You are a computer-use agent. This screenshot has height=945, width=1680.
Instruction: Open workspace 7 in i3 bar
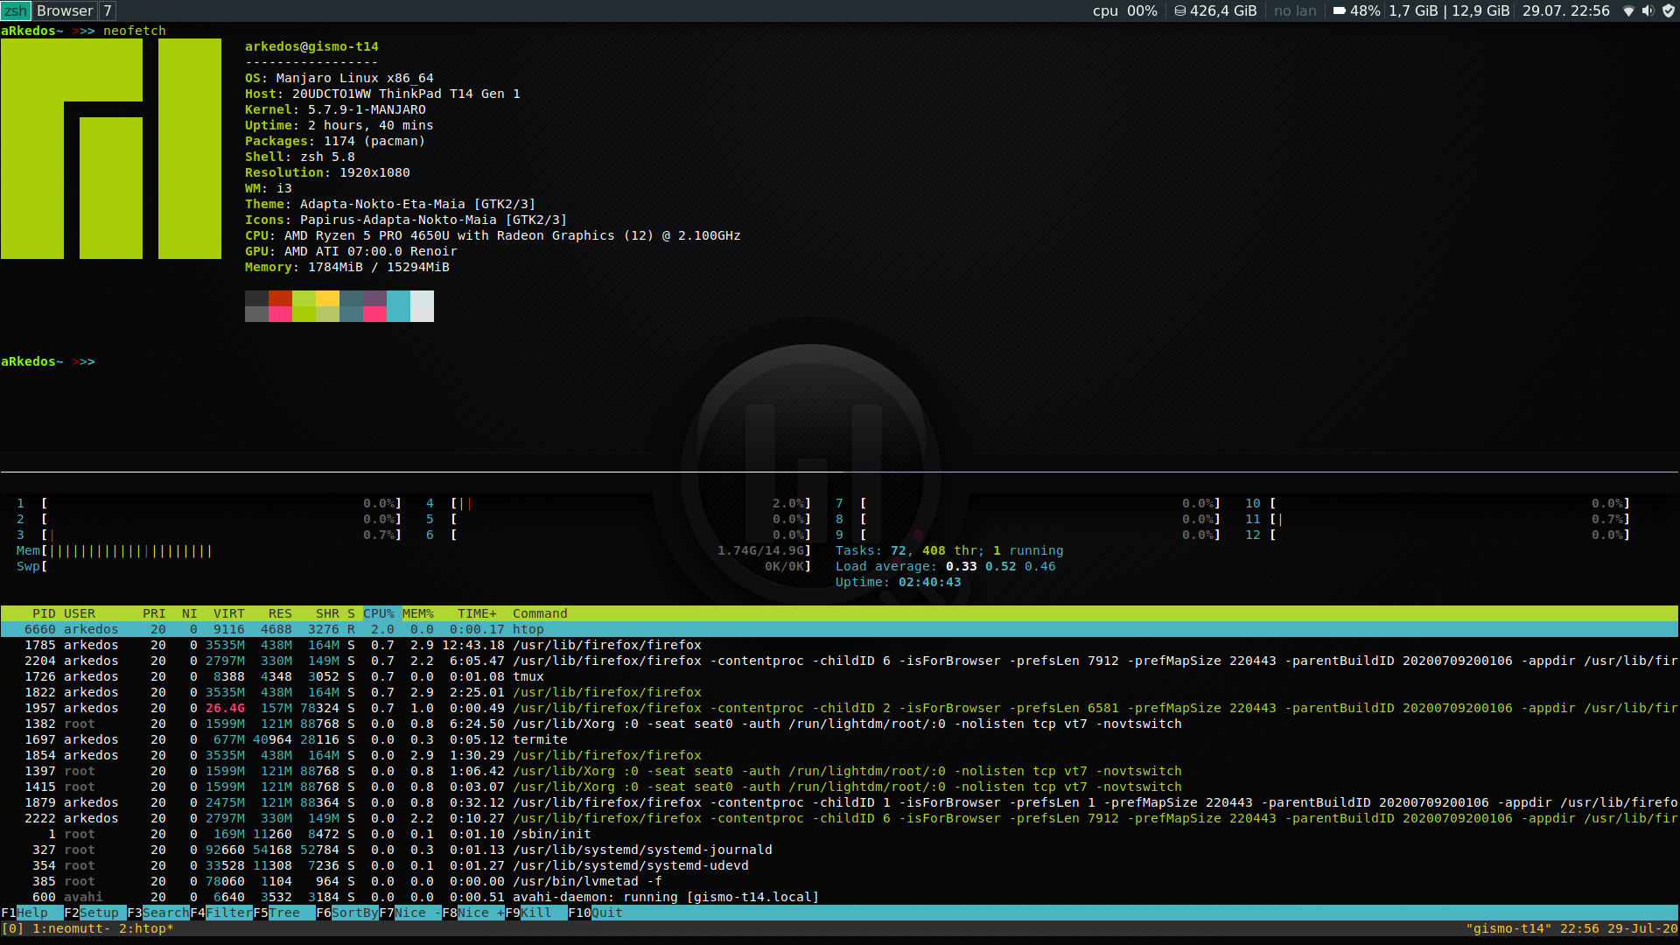tap(108, 11)
